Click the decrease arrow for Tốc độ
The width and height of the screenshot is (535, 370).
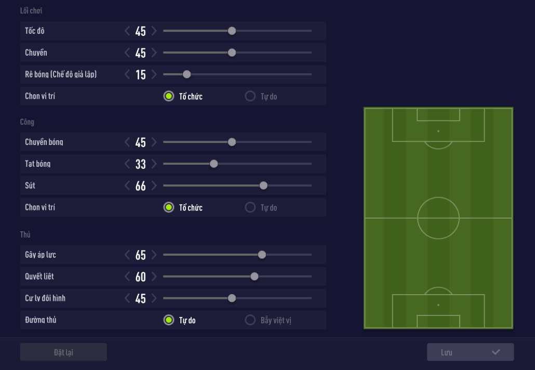(127, 31)
